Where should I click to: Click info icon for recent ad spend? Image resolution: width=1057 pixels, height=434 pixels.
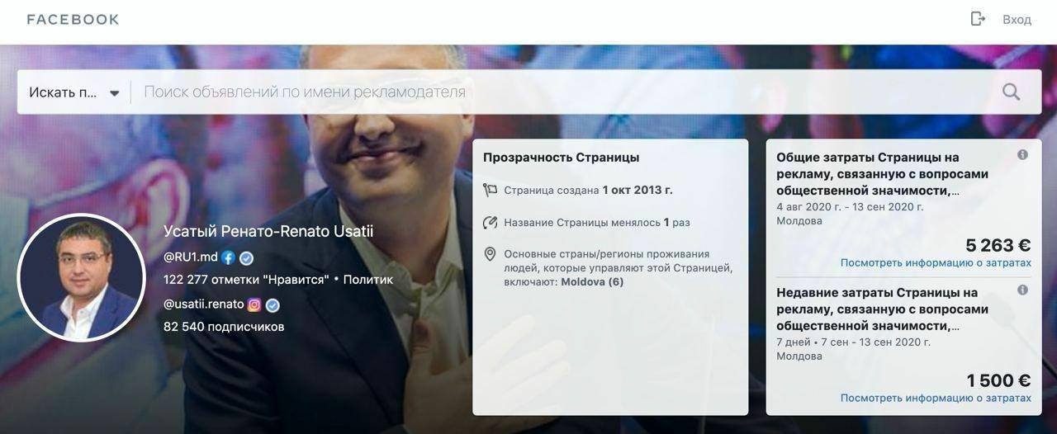[x=1022, y=290]
